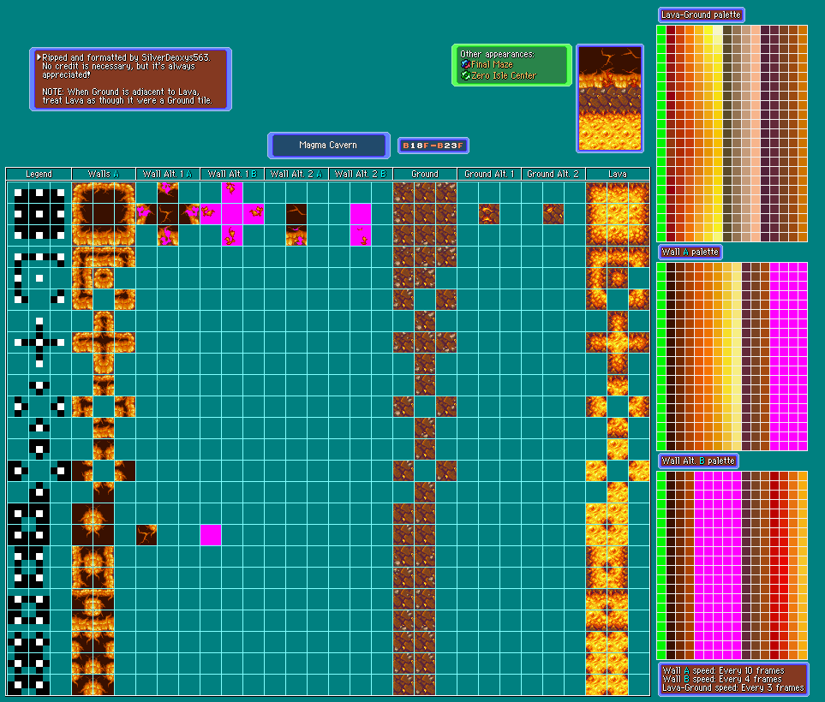Select the Wall Alt. 1 A column header

coord(168,174)
